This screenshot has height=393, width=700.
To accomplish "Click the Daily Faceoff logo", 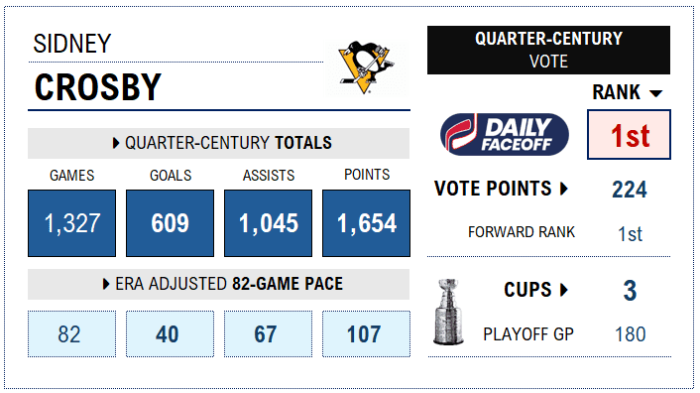I will tap(505, 134).
